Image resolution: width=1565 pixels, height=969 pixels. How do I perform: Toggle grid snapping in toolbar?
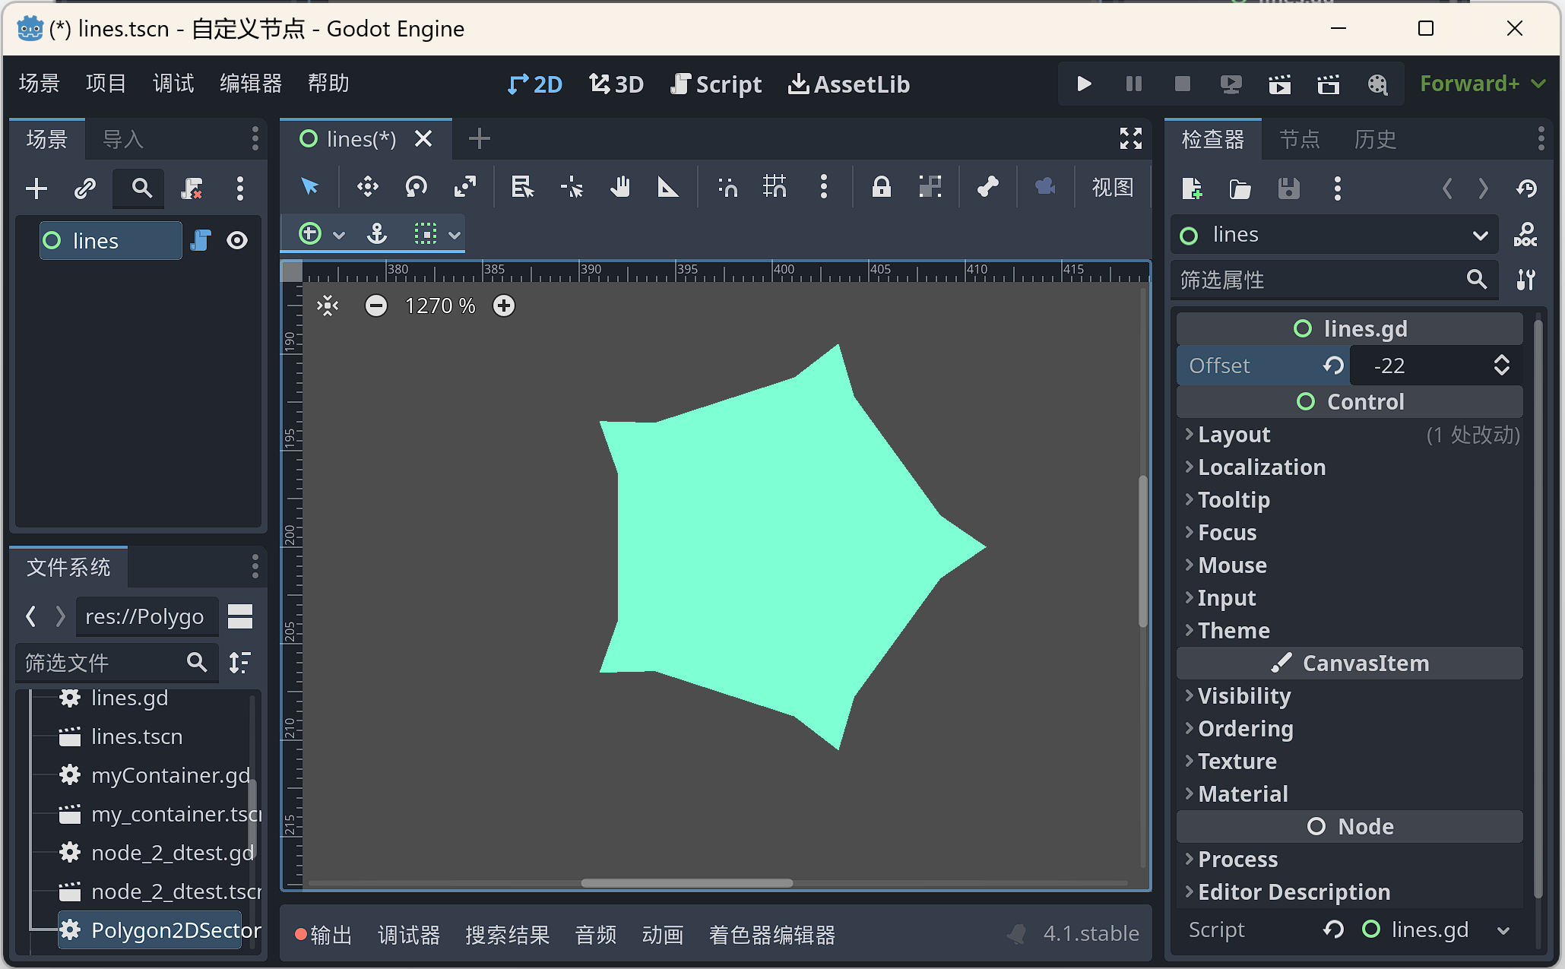tap(775, 187)
